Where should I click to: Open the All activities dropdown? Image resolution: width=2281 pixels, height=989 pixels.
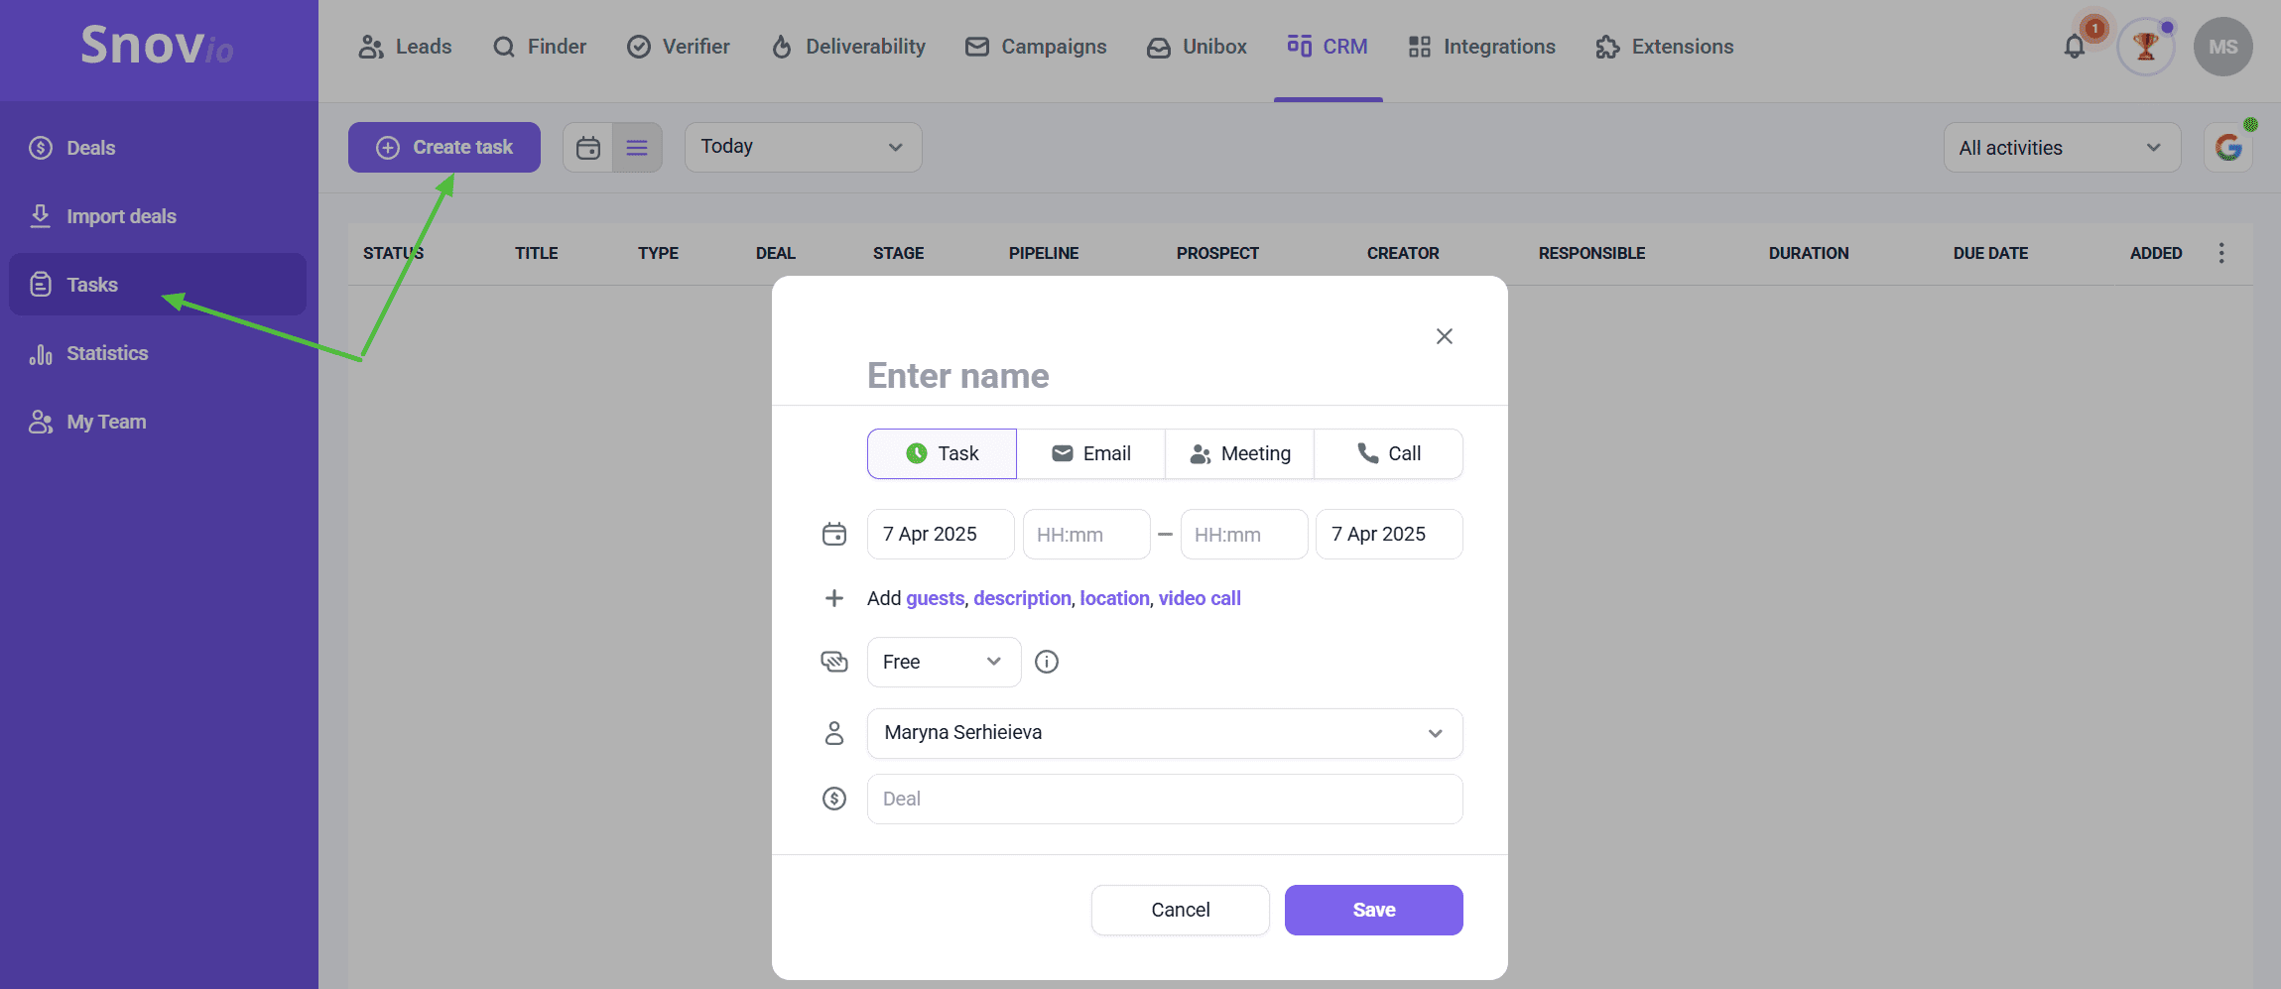tap(2061, 148)
